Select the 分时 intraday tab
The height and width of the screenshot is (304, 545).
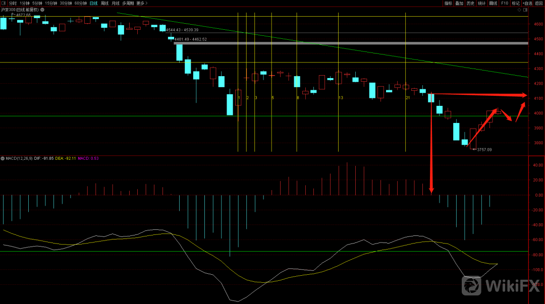click(x=13, y=3)
